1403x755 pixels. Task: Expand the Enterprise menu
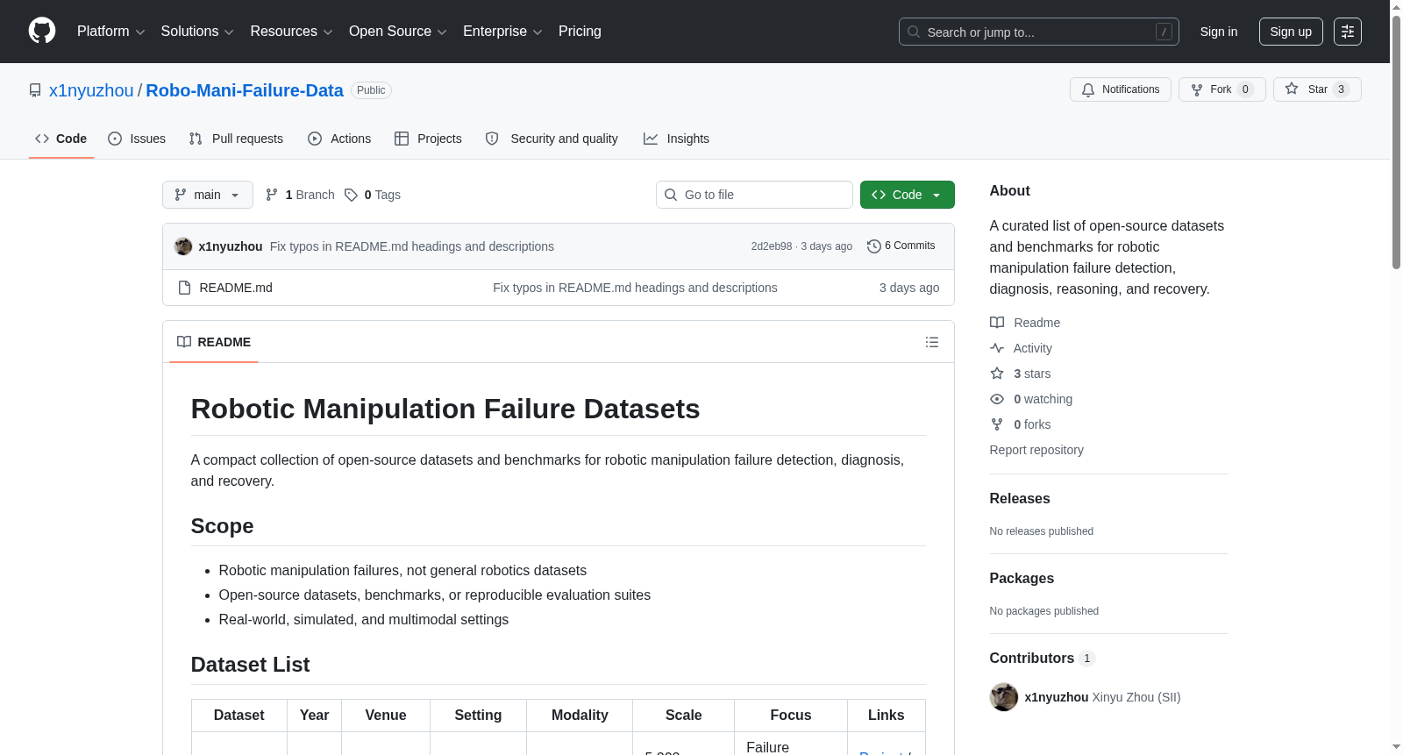pyautogui.click(x=502, y=32)
